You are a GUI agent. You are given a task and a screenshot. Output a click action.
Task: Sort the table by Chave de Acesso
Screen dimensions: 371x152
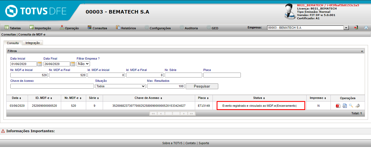149,98
